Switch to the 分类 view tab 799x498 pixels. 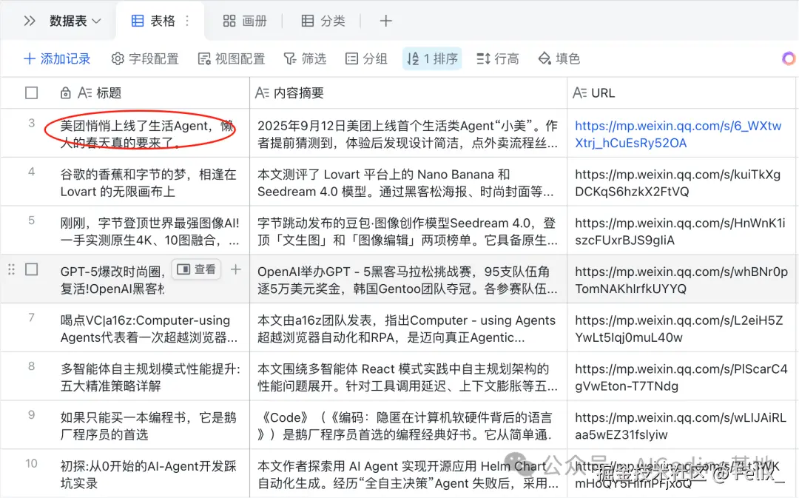click(323, 21)
